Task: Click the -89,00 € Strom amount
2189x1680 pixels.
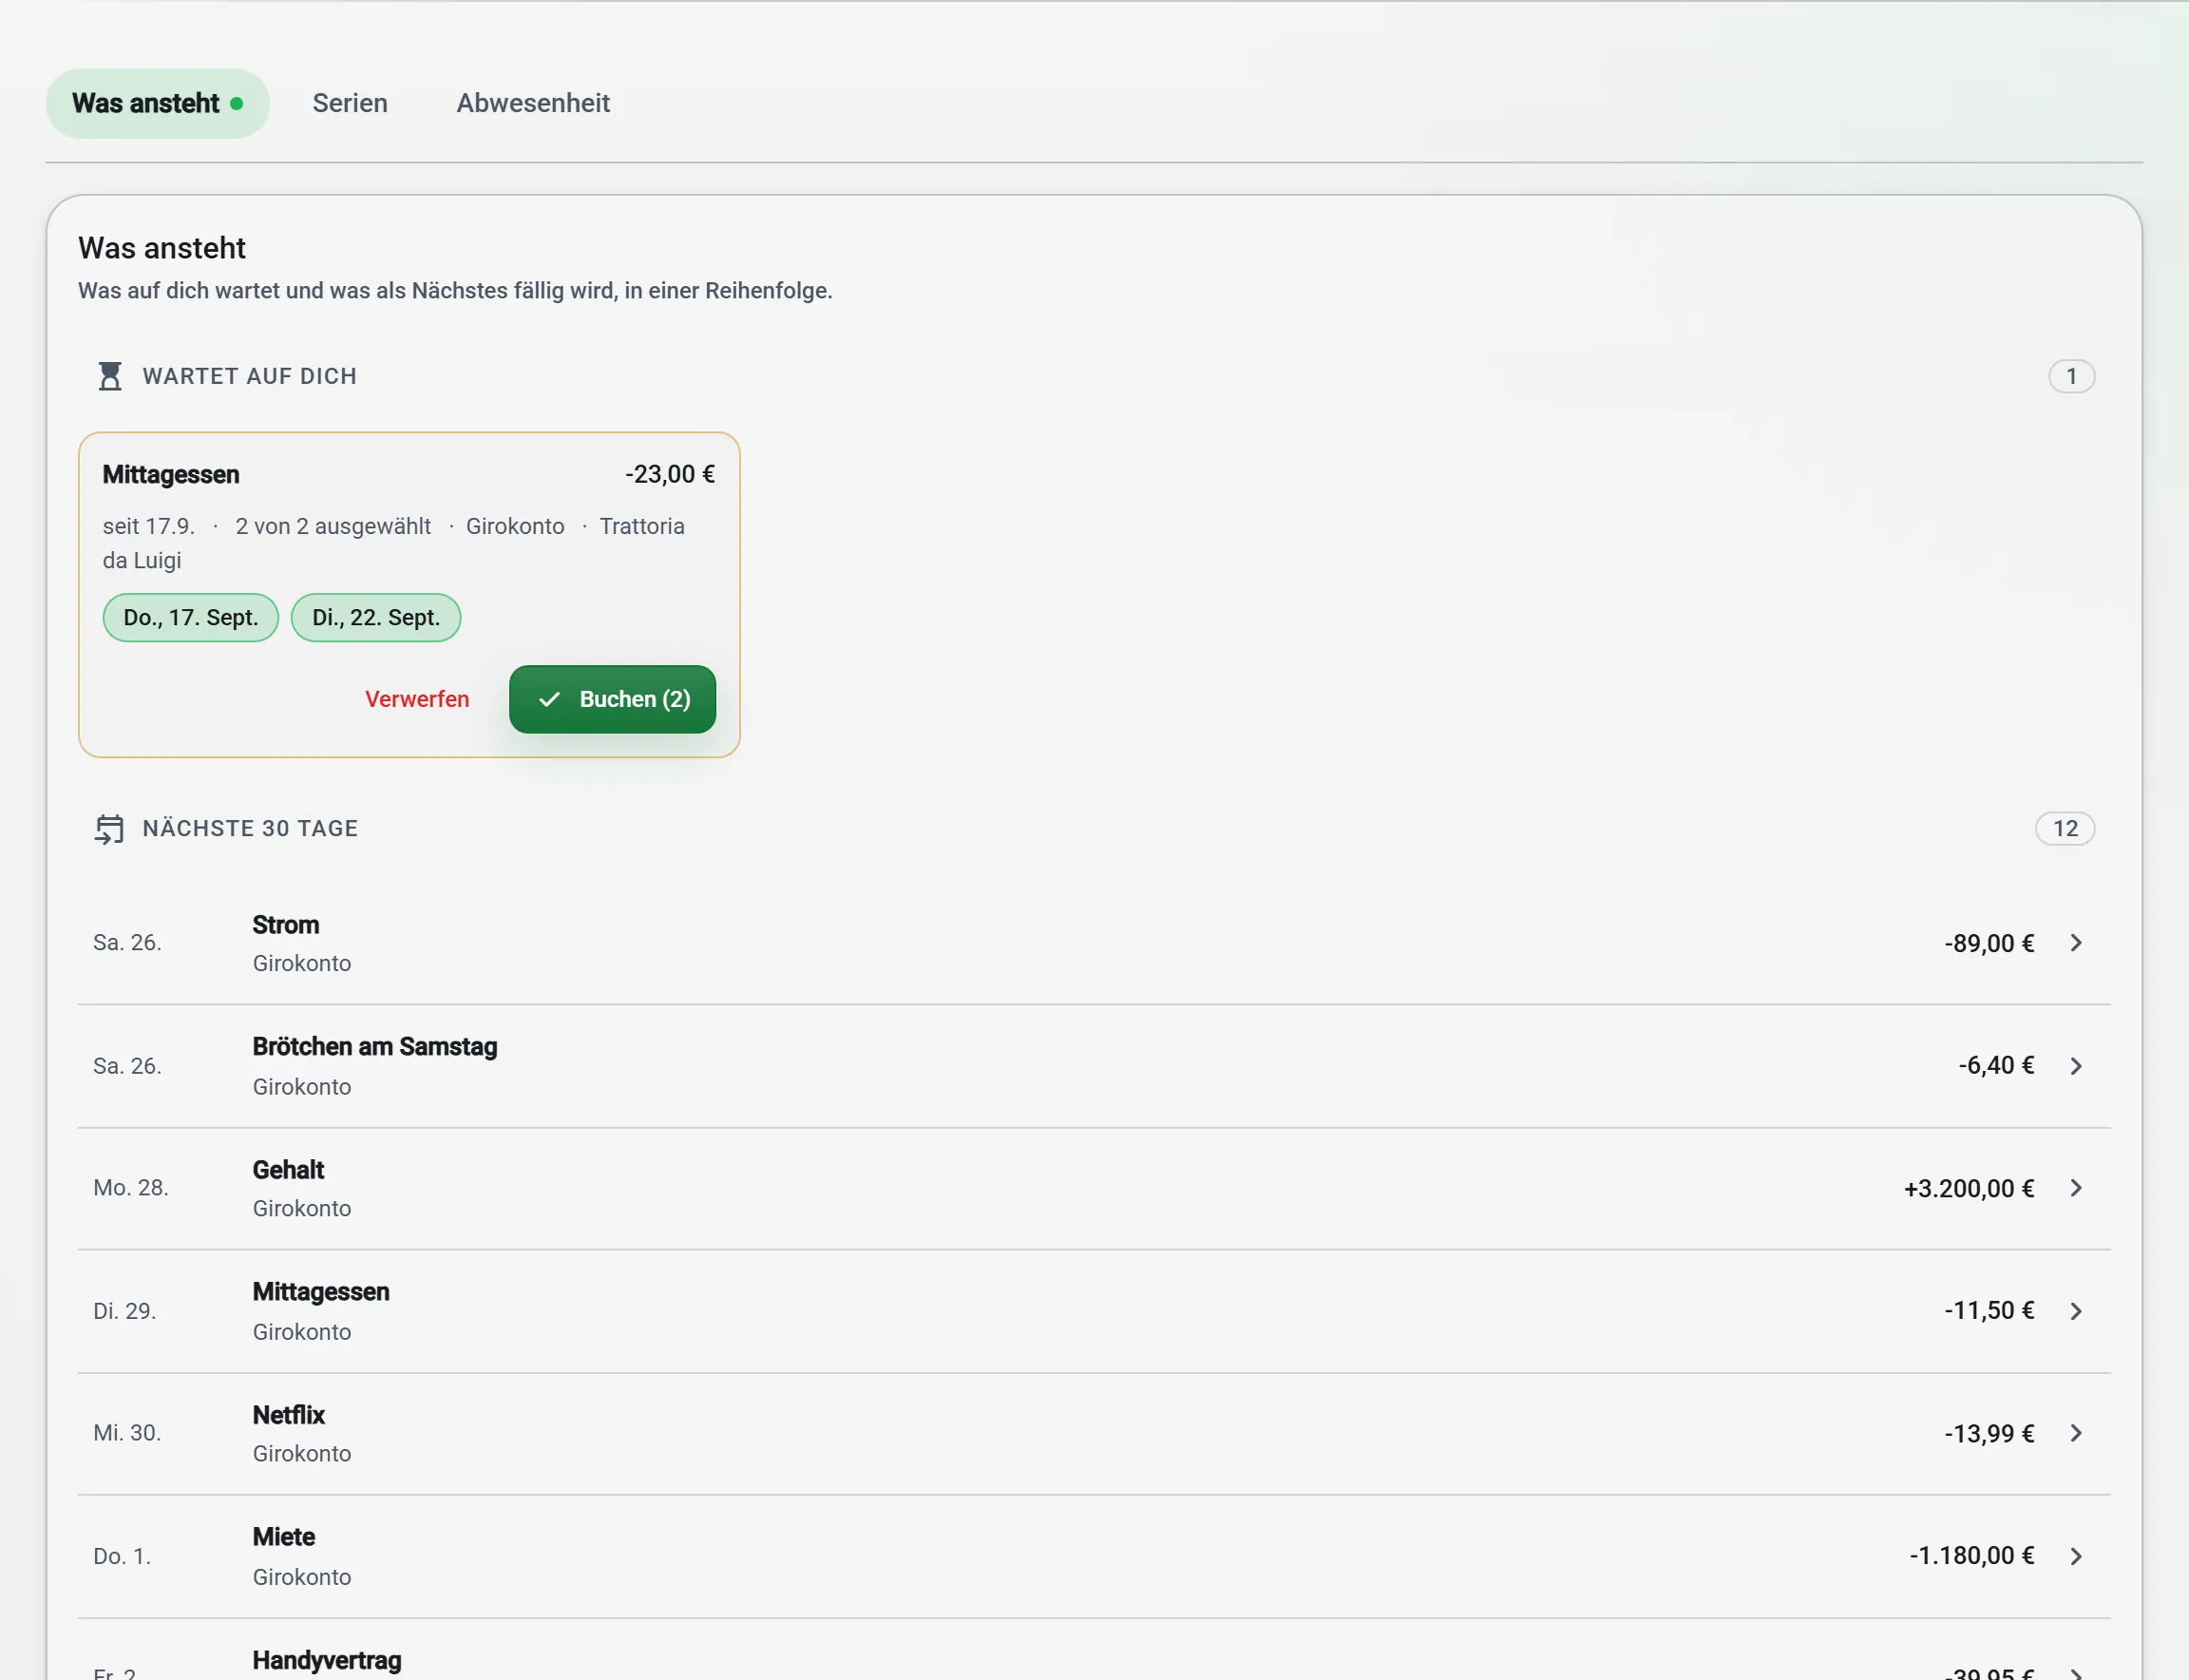Action: click(1989, 943)
